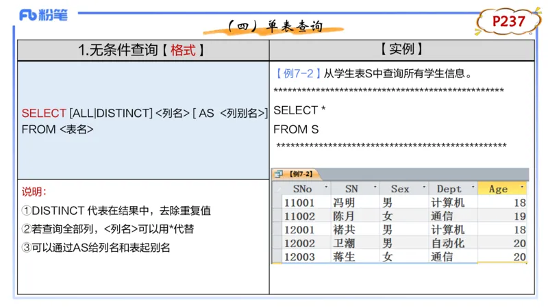
Task: Open the Dept column dropdown arrow
Action: tap(473, 187)
